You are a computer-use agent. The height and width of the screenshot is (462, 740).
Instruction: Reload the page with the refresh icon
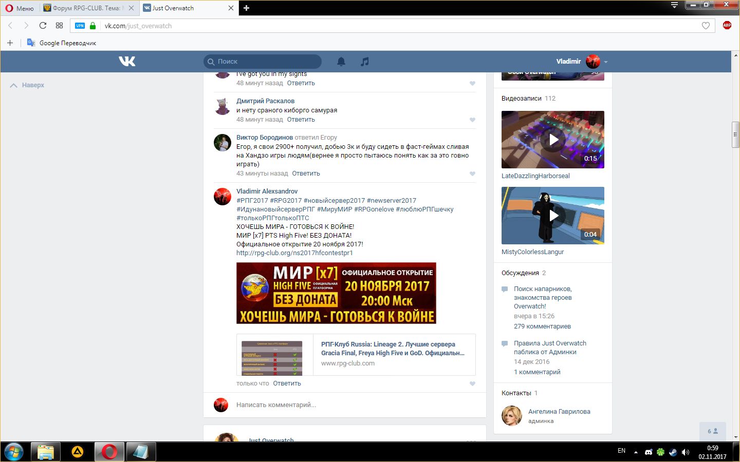(43, 26)
